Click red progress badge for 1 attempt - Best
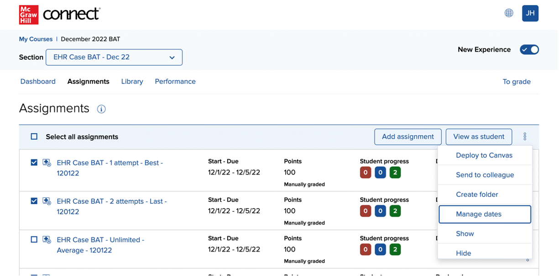Image resolution: width=559 pixels, height=276 pixels. pos(366,172)
